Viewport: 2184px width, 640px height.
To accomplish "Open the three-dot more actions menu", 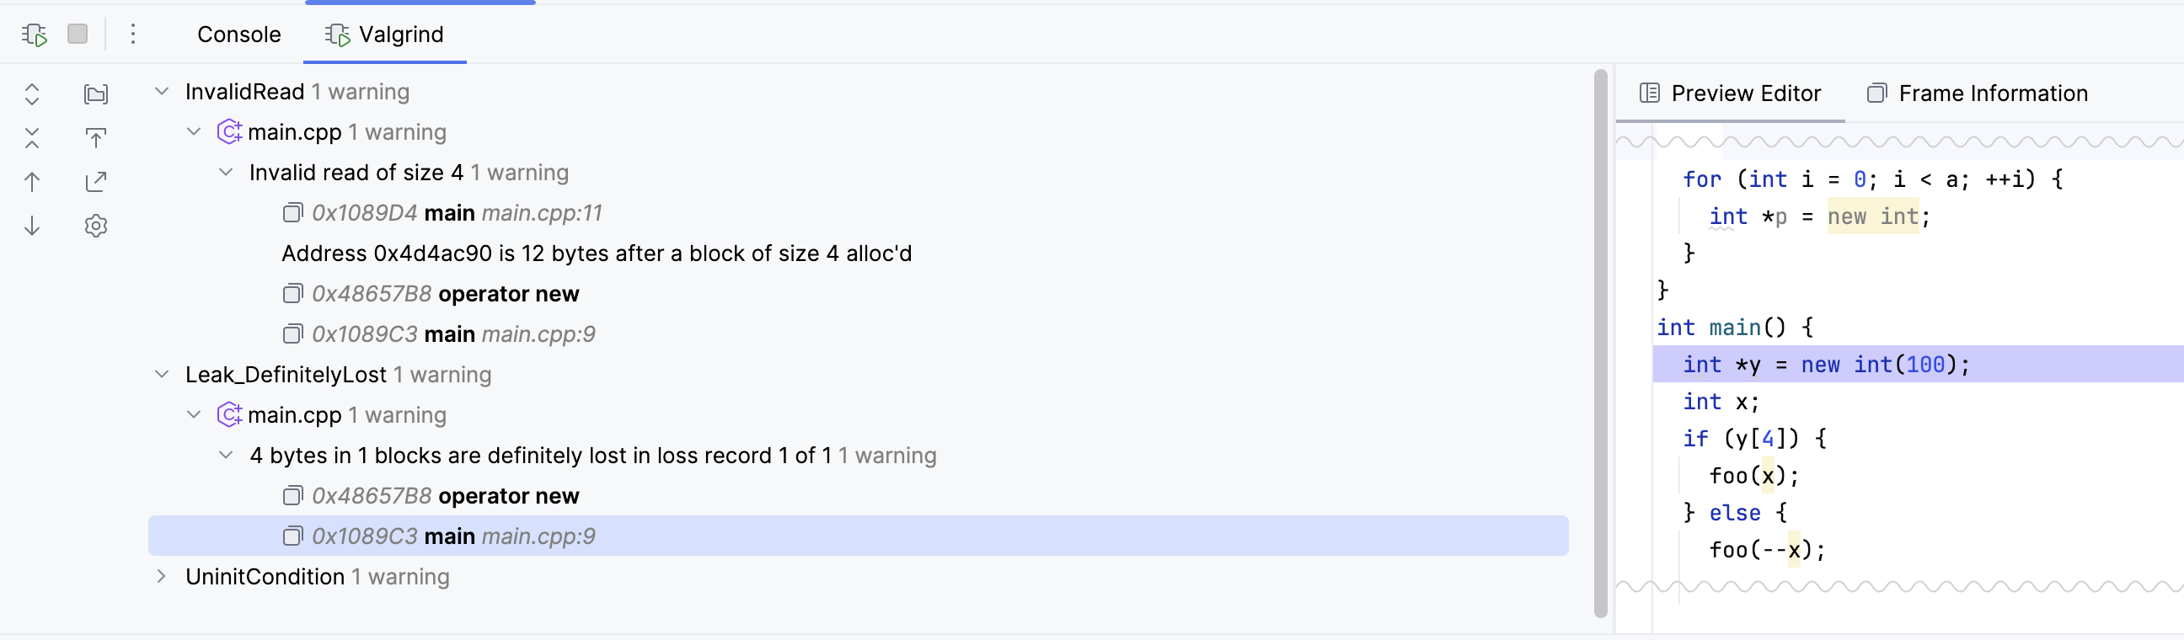I will coord(133,34).
